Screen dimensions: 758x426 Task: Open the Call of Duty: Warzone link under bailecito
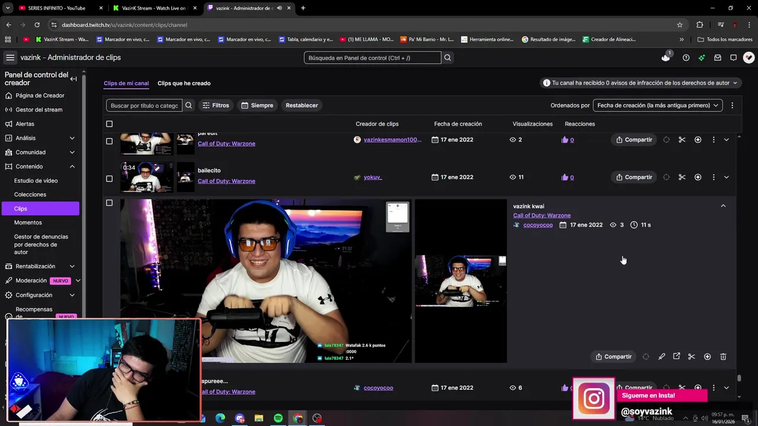(x=226, y=181)
